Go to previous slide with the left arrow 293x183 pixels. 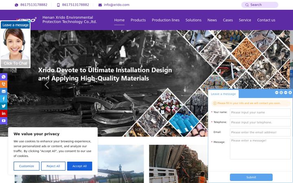coord(47,85)
